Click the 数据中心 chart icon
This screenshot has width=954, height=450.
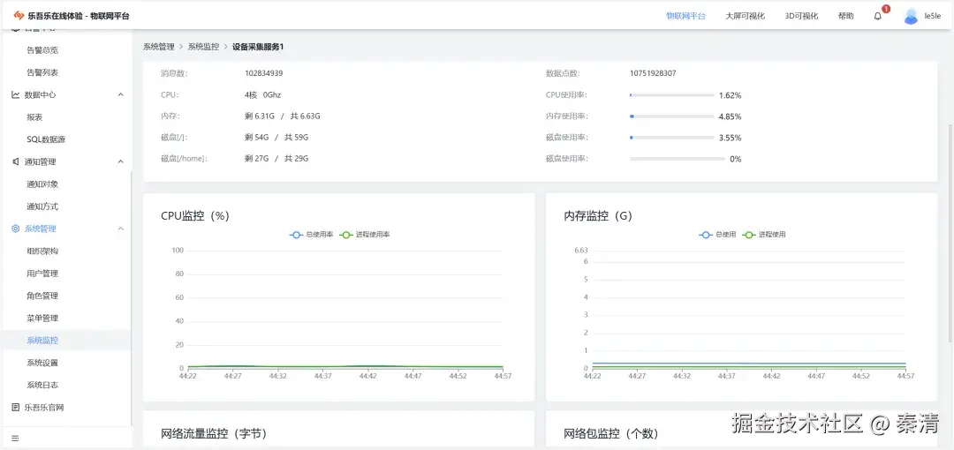coord(16,95)
